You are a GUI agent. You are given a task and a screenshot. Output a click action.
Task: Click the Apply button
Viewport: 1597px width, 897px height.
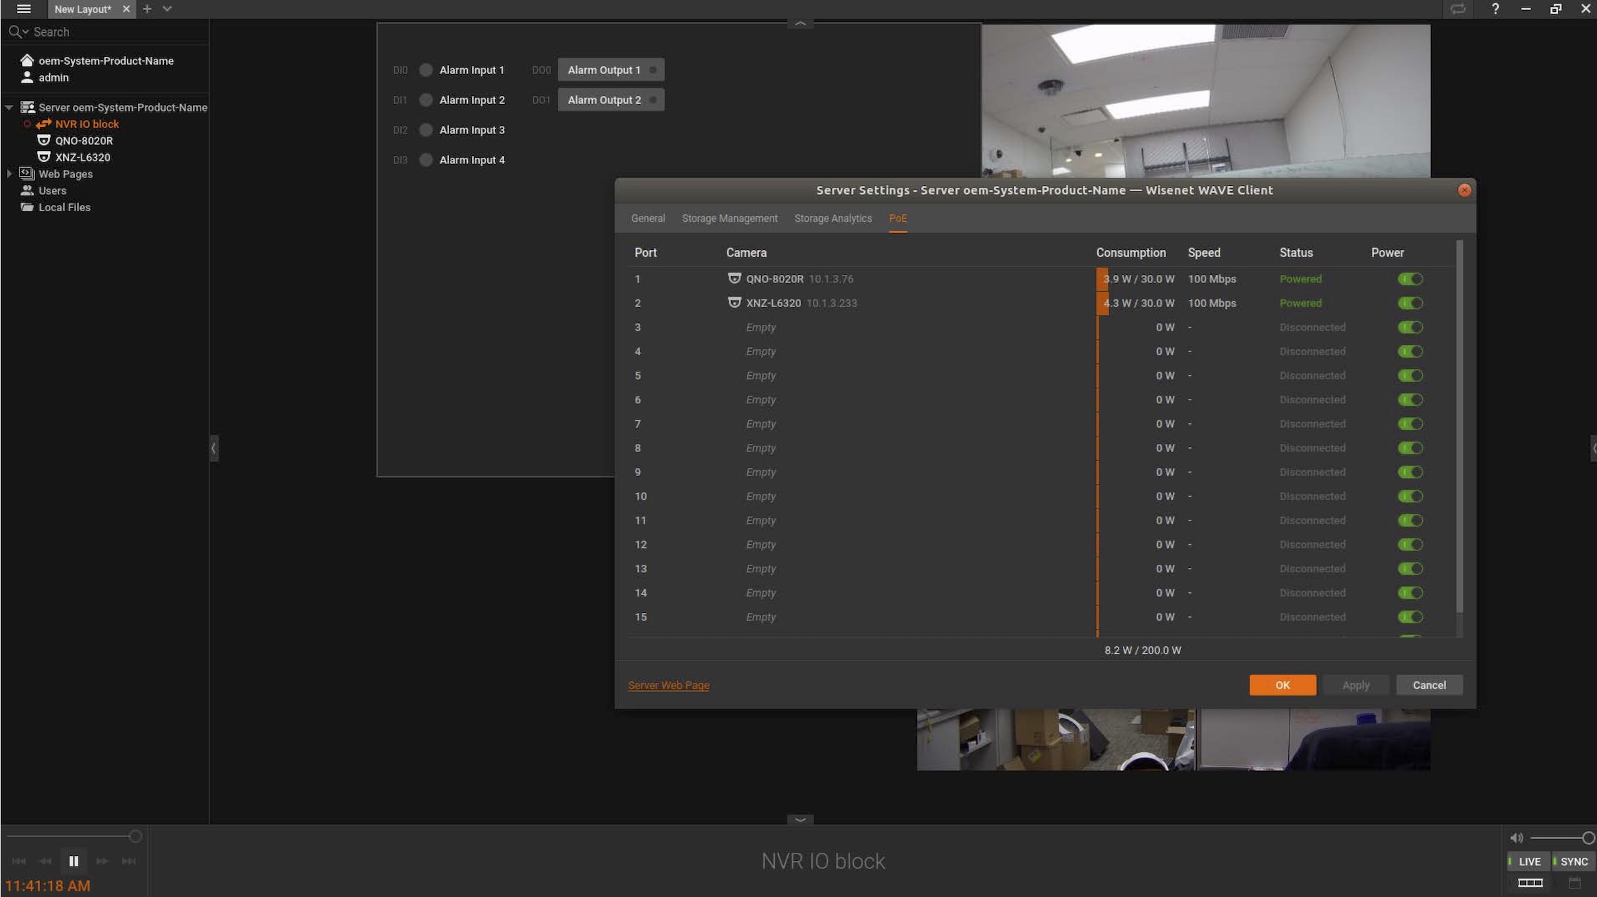coord(1356,685)
